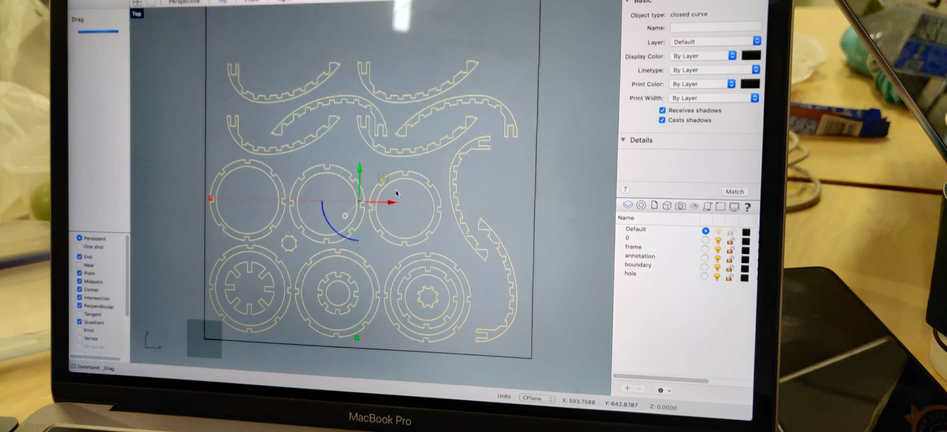Select the One shot osnap radio button
Screen dimensions: 947x432
pos(79,246)
